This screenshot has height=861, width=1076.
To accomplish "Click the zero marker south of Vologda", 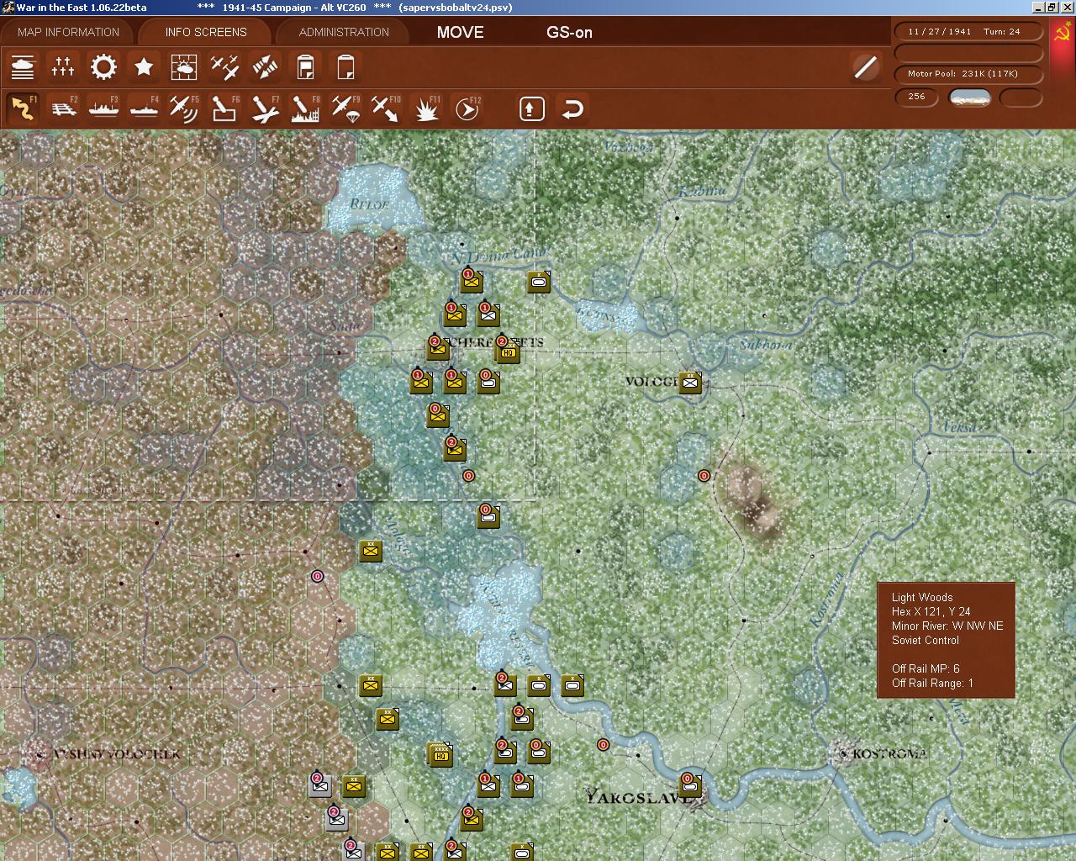I will pyautogui.click(x=704, y=476).
